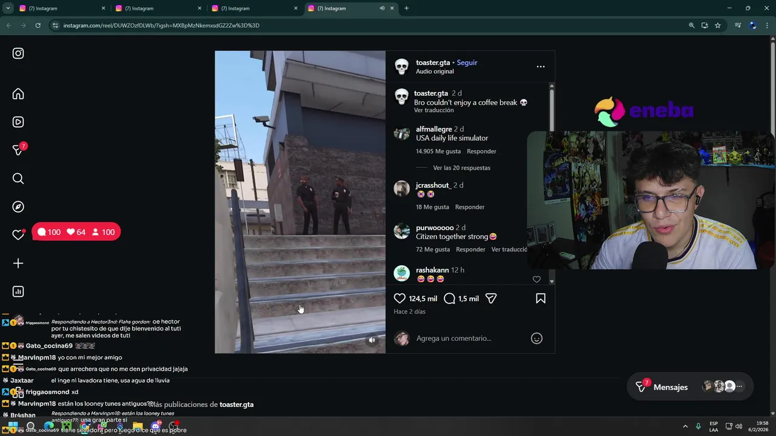The image size is (776, 436).
Task: View site information icon in address bar
Action: [x=55, y=25]
